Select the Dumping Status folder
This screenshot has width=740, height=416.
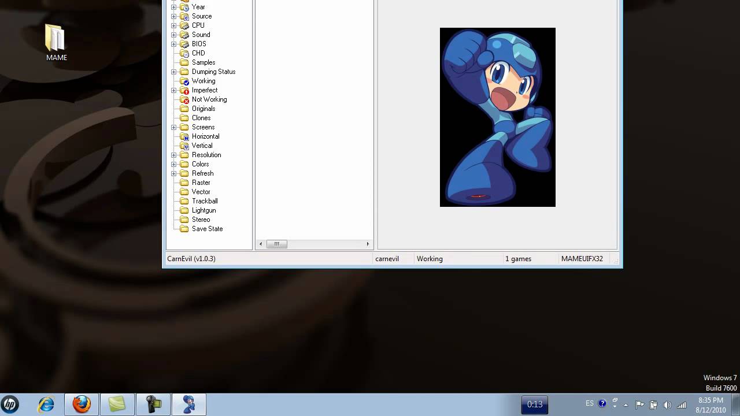pyautogui.click(x=208, y=72)
